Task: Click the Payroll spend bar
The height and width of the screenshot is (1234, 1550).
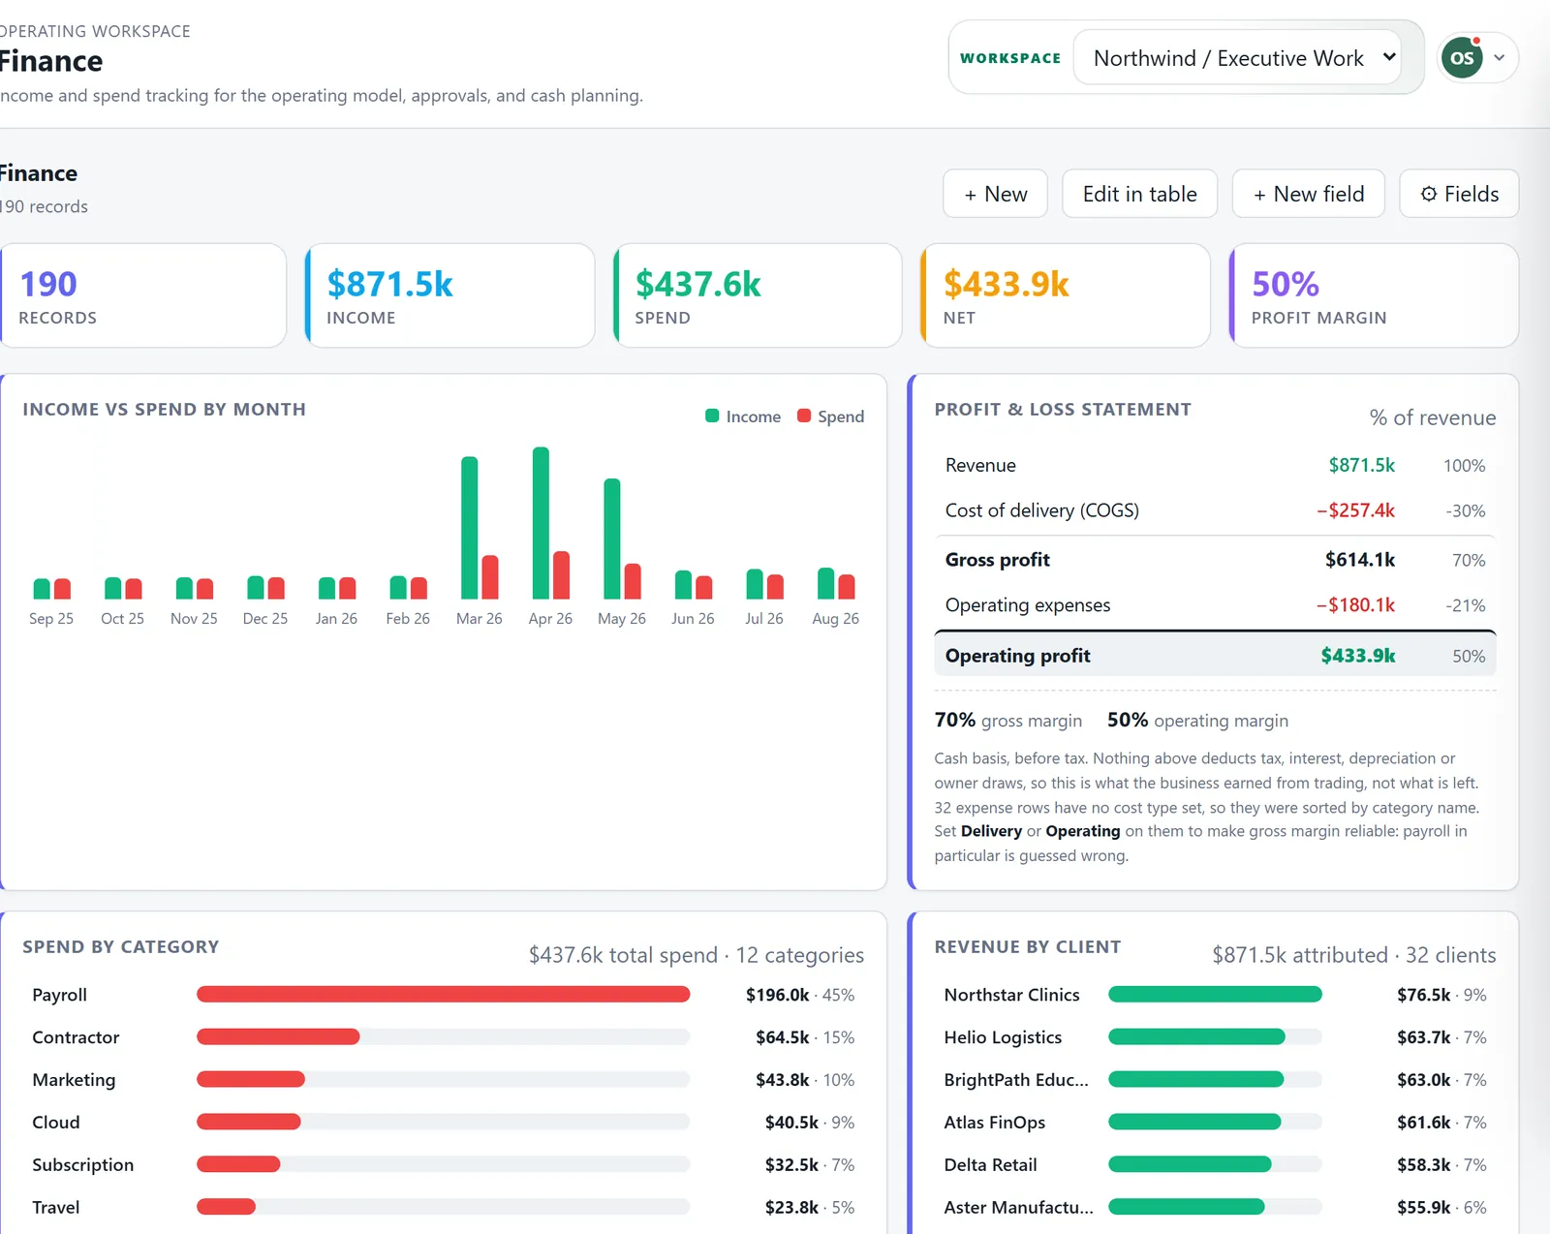Action: click(x=443, y=995)
